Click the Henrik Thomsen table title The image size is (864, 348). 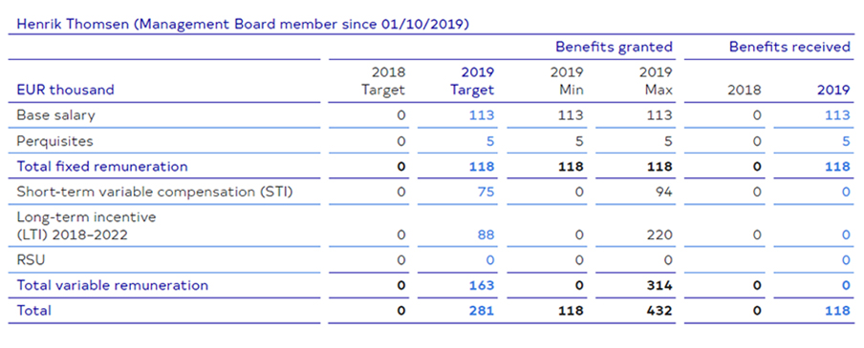tap(243, 25)
